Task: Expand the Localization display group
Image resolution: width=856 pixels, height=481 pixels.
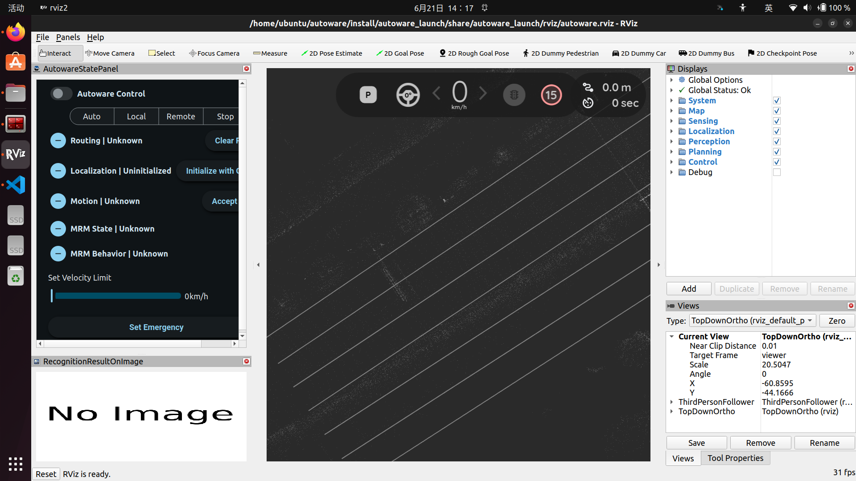Action: [x=671, y=131]
